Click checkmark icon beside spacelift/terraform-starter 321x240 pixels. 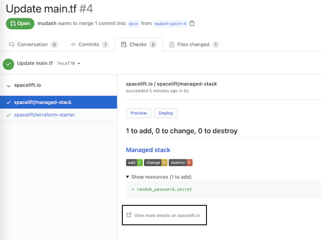[8, 115]
